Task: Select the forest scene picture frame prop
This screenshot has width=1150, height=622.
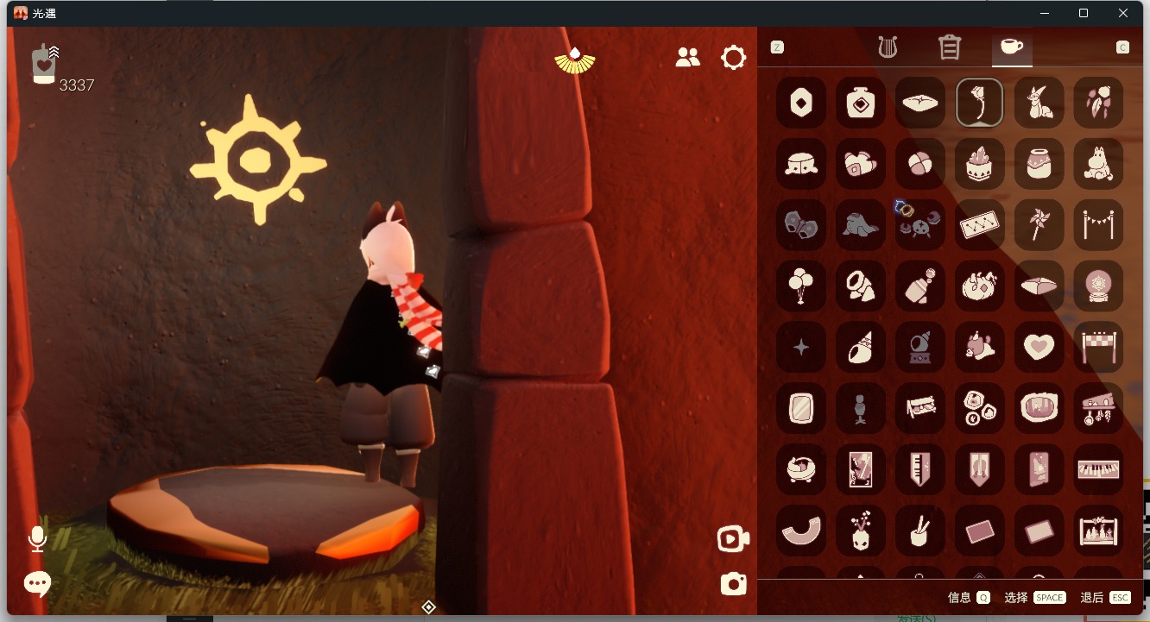Action: click(1099, 531)
